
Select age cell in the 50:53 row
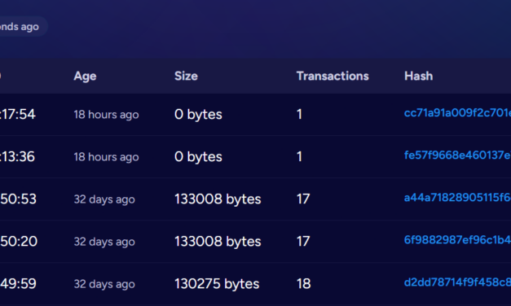pyautogui.click(x=104, y=199)
